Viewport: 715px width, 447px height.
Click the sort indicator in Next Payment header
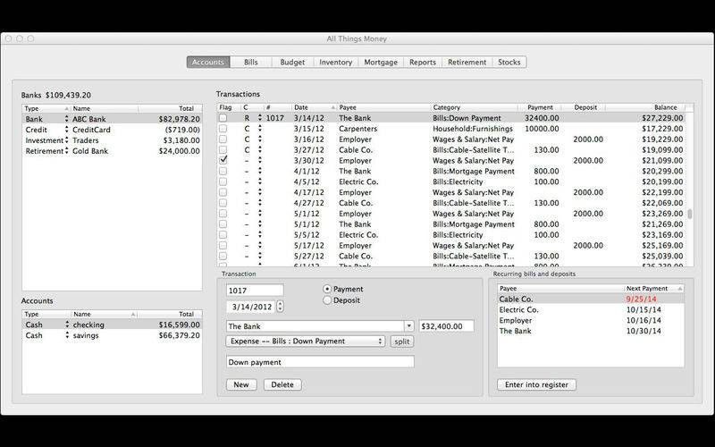[679, 289]
